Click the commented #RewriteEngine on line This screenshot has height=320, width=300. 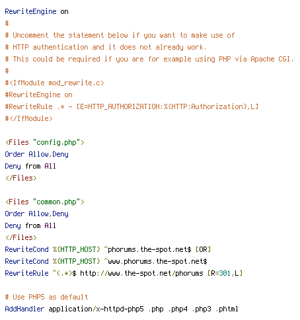pos(38,95)
